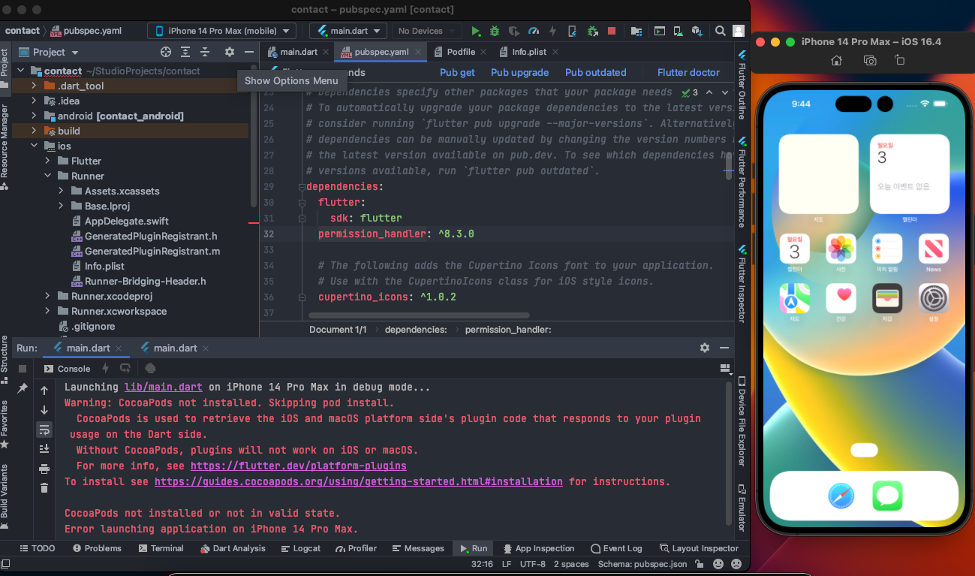
Task: Expand the Runner.xcworkspace node
Action: click(x=47, y=311)
